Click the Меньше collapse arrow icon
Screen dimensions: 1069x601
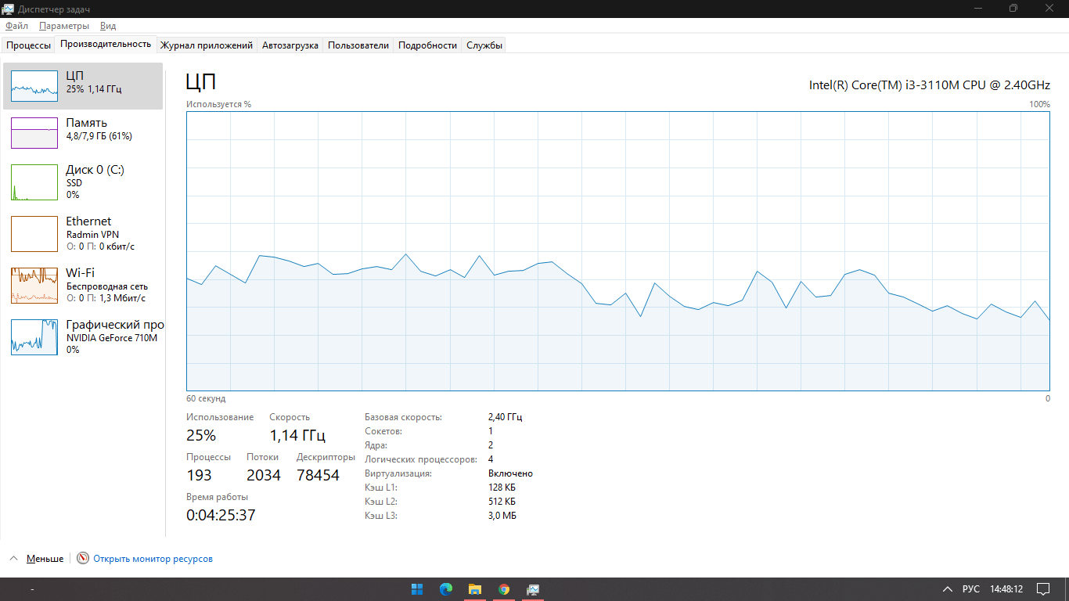coord(13,559)
